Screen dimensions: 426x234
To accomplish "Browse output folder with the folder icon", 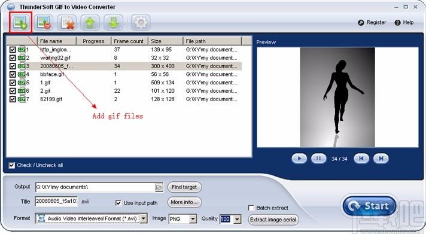I will click(159, 187).
